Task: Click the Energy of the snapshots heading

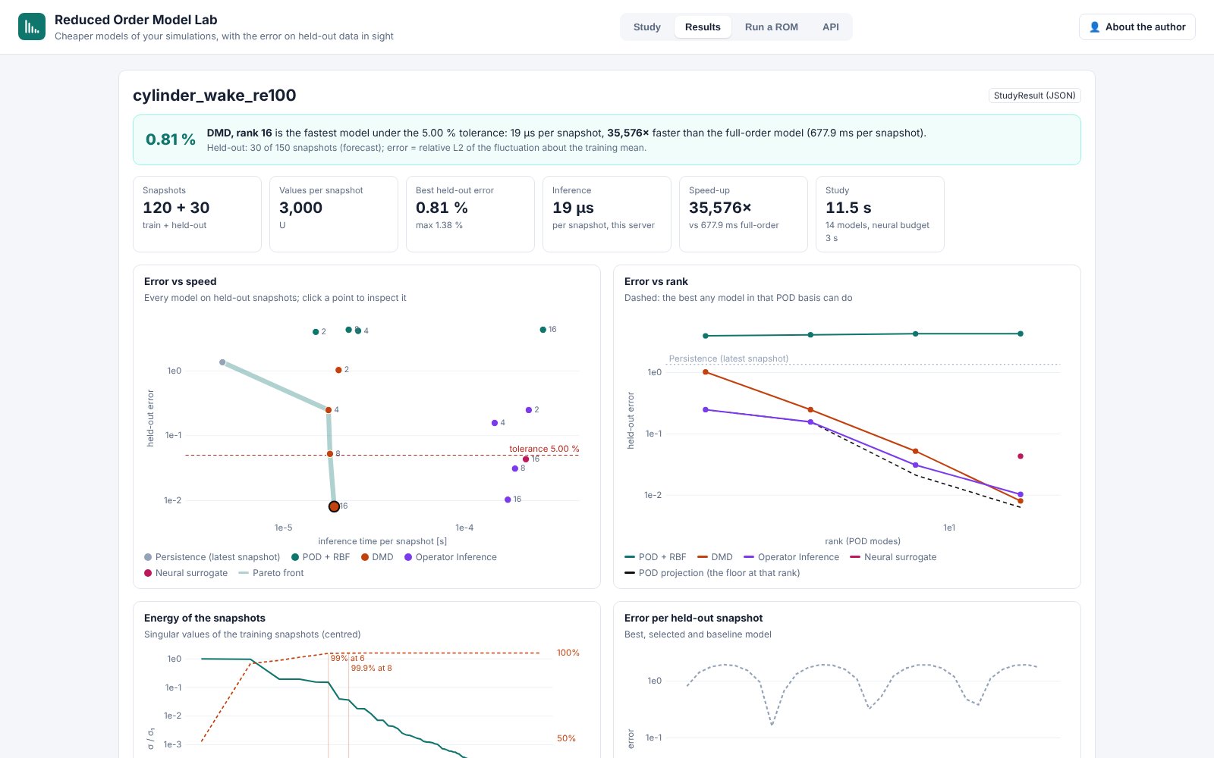Action: [x=205, y=618]
